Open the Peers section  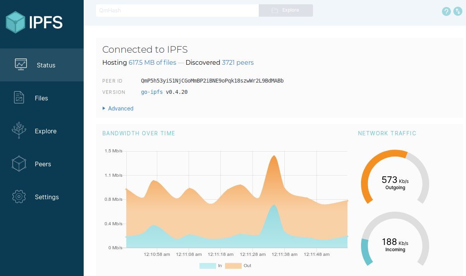click(x=42, y=164)
